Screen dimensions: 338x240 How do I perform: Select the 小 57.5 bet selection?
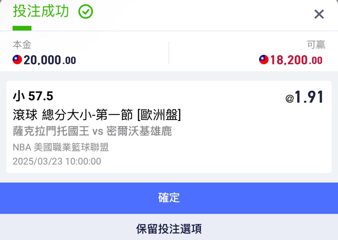[x=33, y=96]
